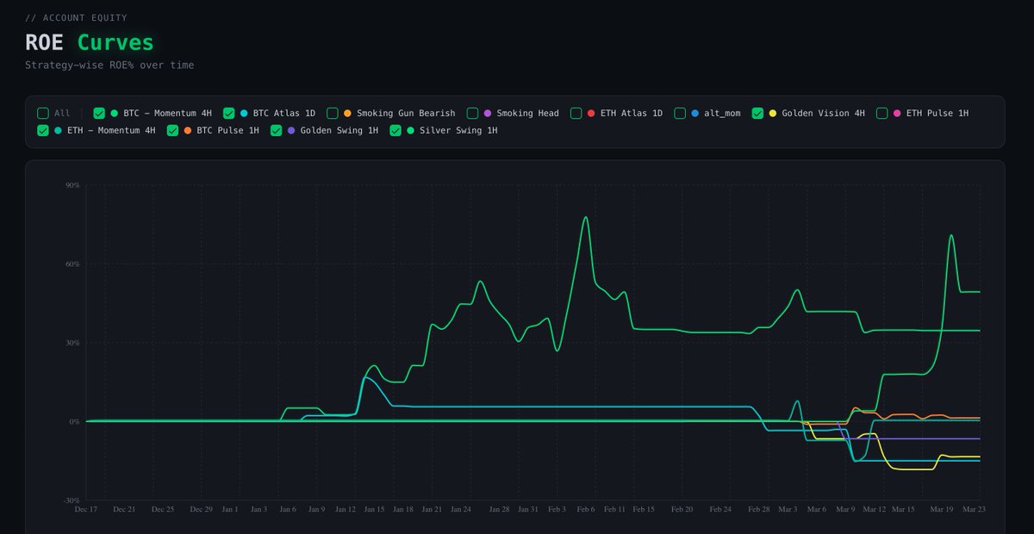Enable the ETH Atlas 1D checkbox
1034x534 pixels.
(576, 113)
